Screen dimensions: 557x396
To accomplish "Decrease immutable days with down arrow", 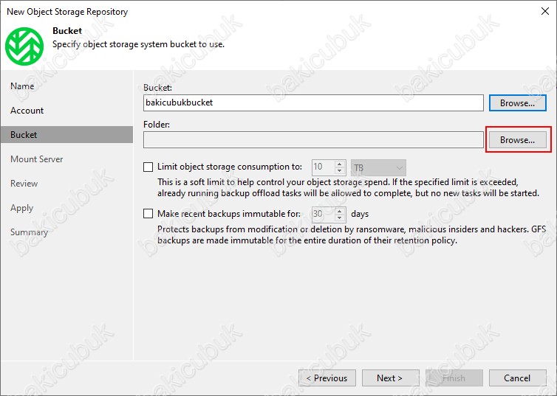I will pyautogui.click(x=340, y=218).
